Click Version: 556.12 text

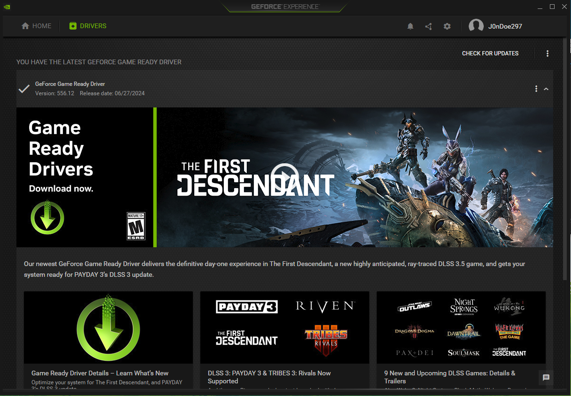tap(54, 93)
